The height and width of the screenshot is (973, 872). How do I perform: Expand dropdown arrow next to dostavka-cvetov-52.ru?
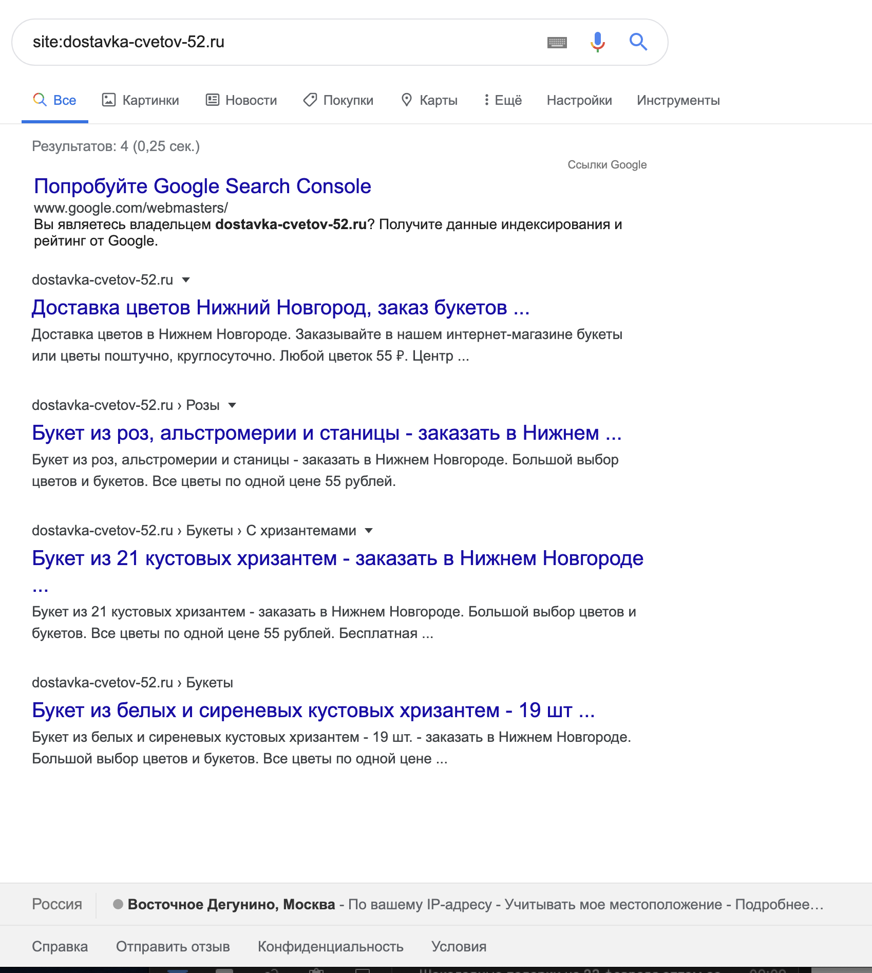[186, 280]
